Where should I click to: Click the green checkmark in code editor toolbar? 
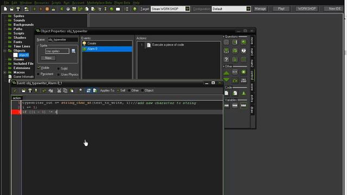point(15,90)
